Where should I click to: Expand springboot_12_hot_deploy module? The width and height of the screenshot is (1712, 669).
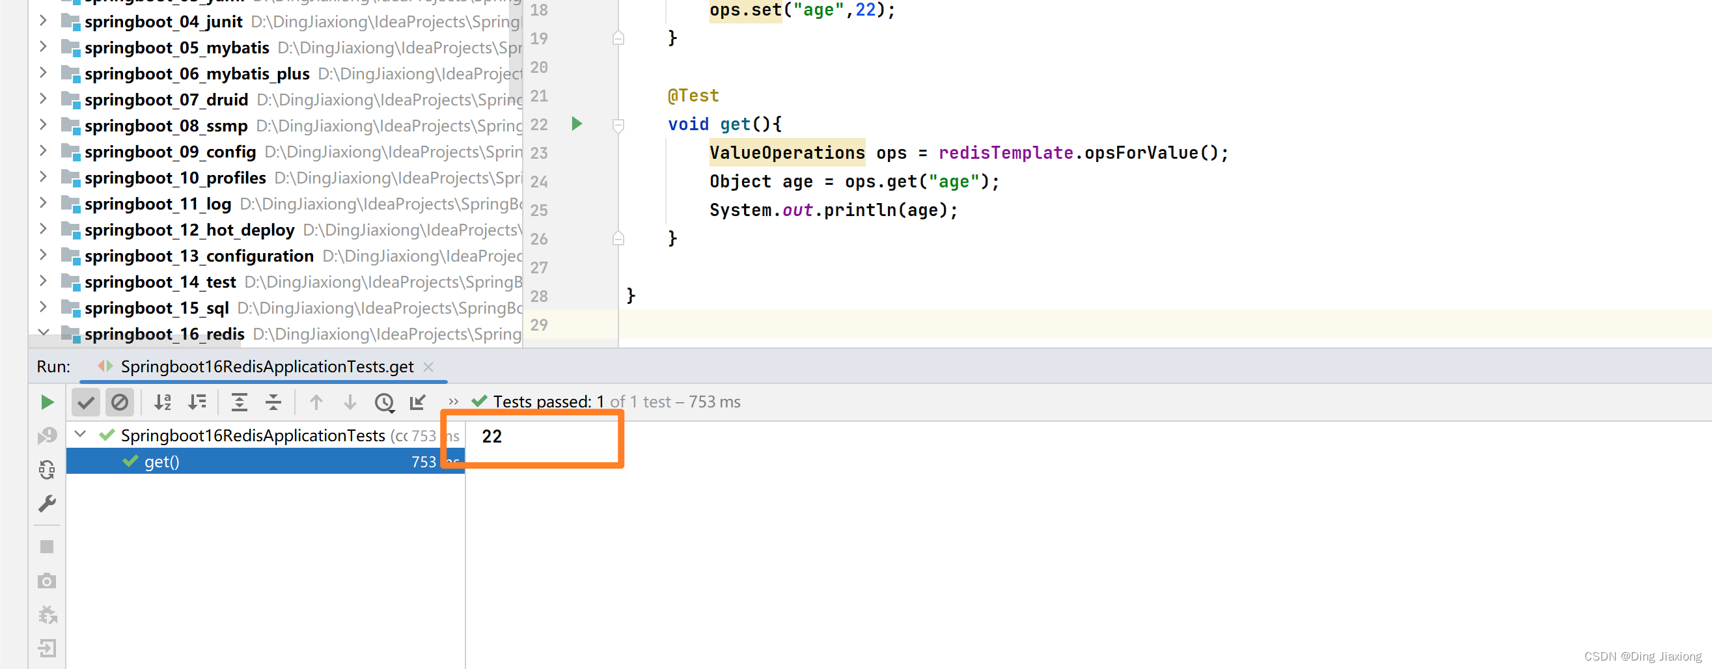pos(43,228)
